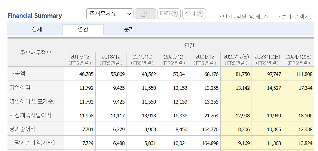Click the 2017/12 column header
The width and height of the screenshot is (318, 151).
[x=80, y=59]
